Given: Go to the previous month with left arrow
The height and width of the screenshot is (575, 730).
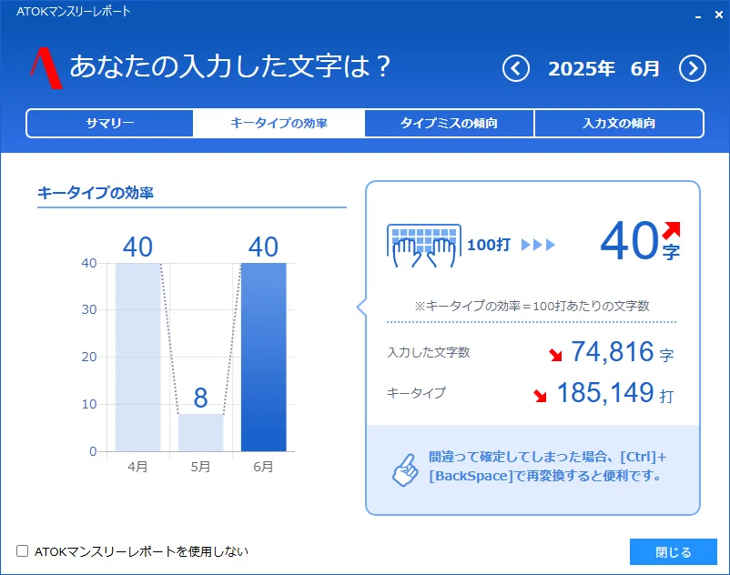Looking at the screenshot, I should [516, 69].
